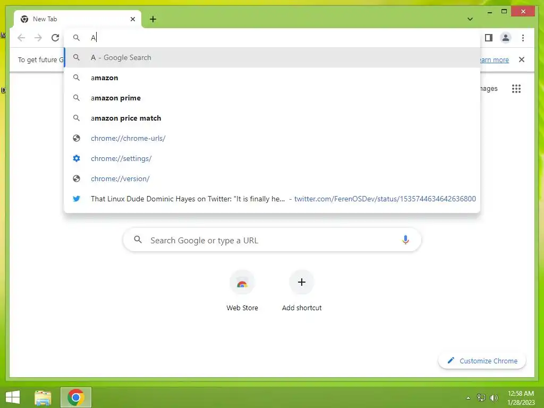Open the Web Store shortcut

tap(242, 291)
